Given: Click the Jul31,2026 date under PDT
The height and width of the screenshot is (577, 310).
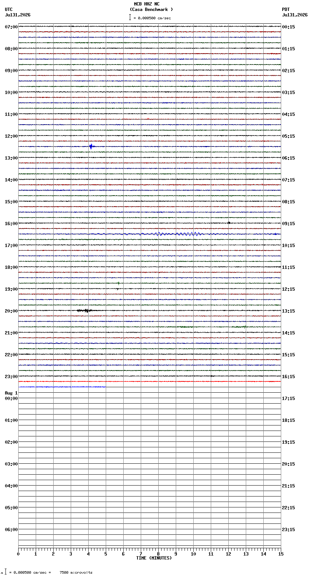Looking at the screenshot, I should click(295, 15).
